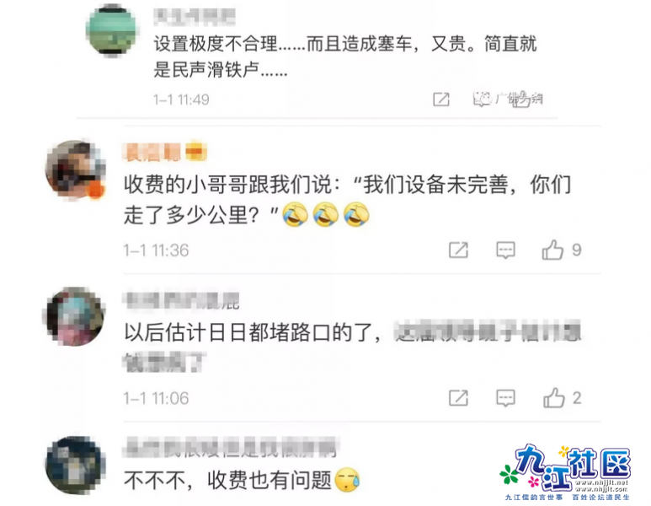Image resolution: width=651 pixels, height=506 pixels.
Task: Open blurred username above 不不不 comment
Action: [x=231, y=448]
